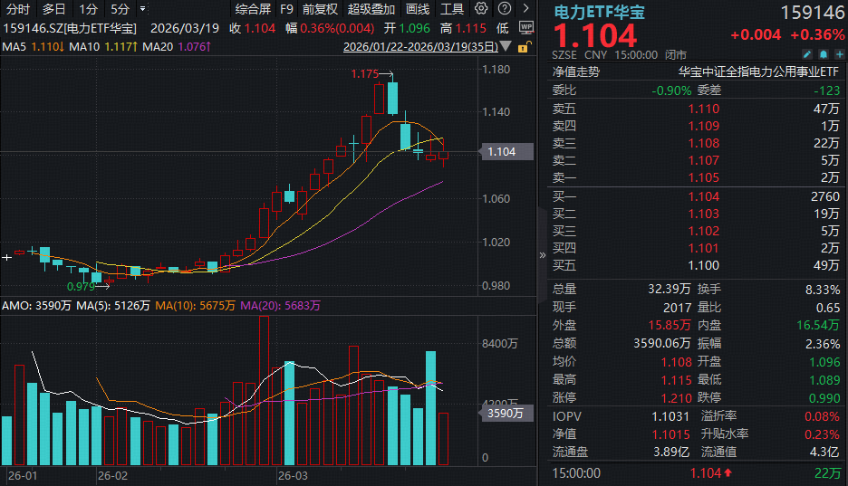This screenshot has width=848, height=486.
Task: Collapse side panel with double-chevron icon
Action: (543, 256)
